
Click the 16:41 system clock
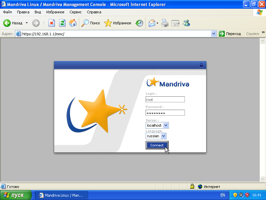pyautogui.click(x=257, y=195)
